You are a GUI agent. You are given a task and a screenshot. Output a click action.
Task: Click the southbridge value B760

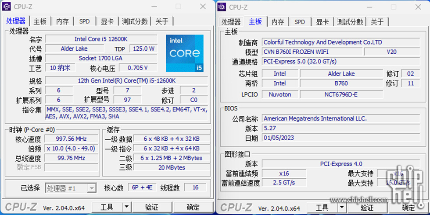pos(341,83)
